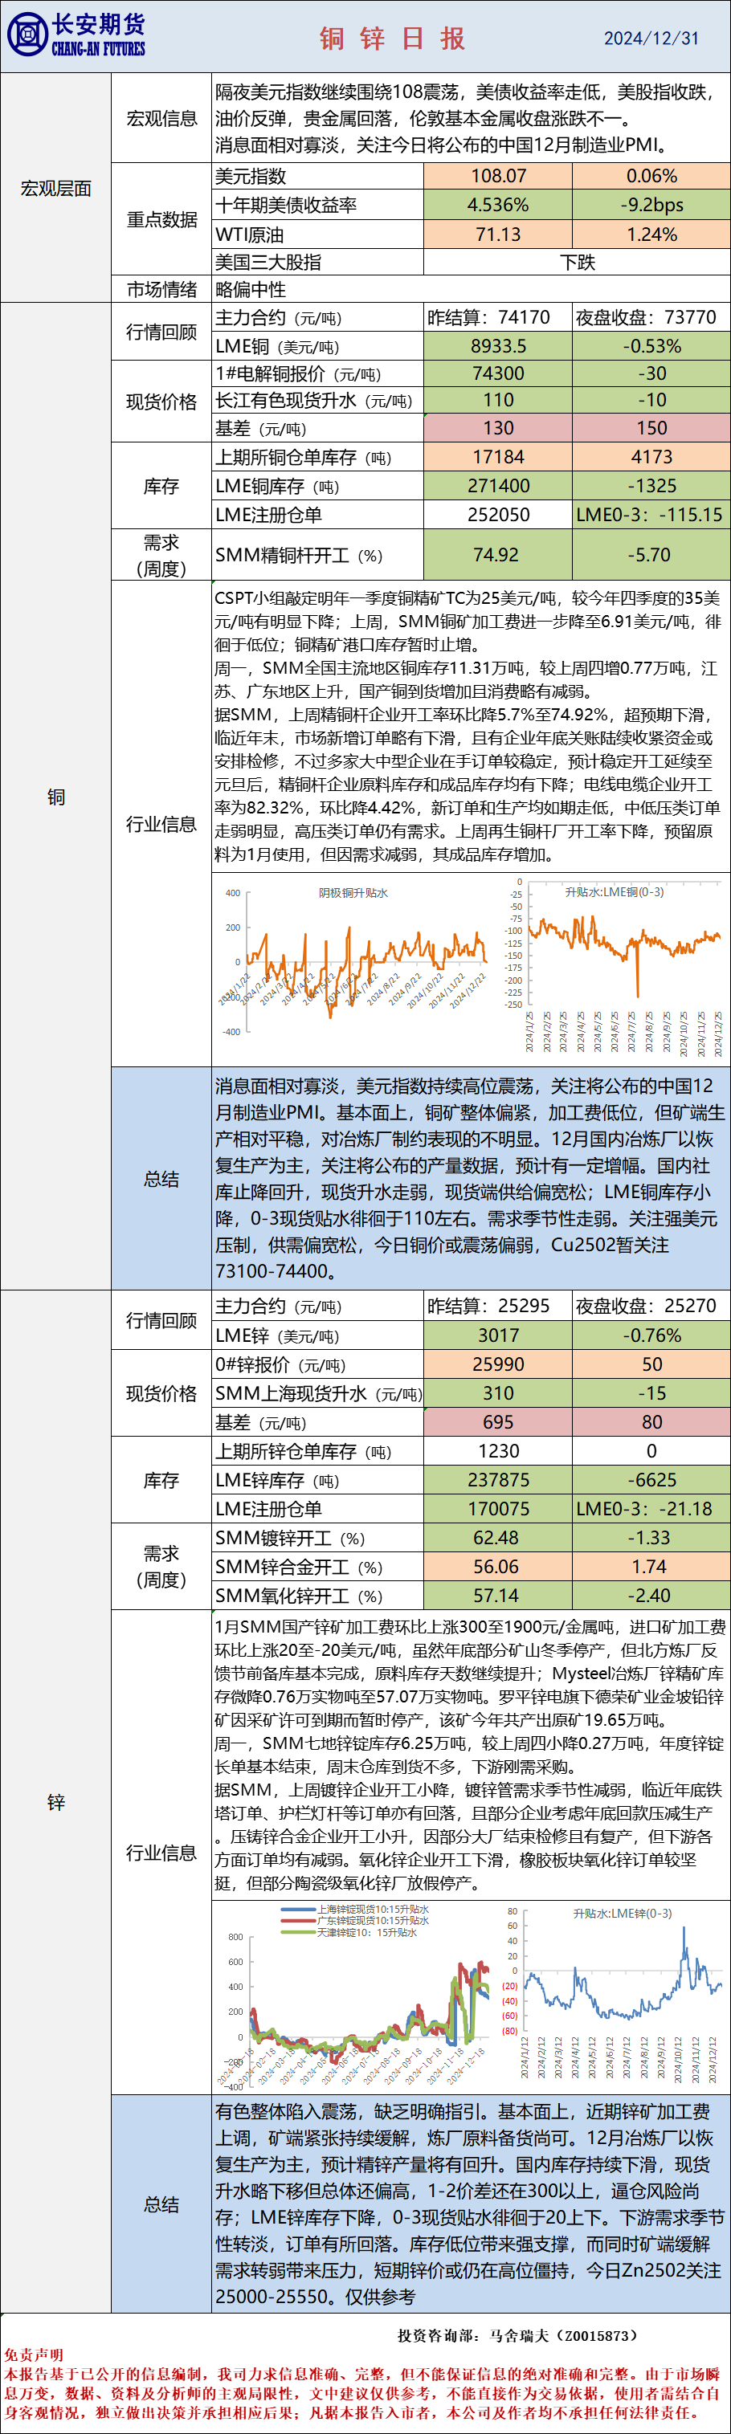
Task: Click the LME0-3：-21.18 cell
Action: click(x=651, y=1509)
